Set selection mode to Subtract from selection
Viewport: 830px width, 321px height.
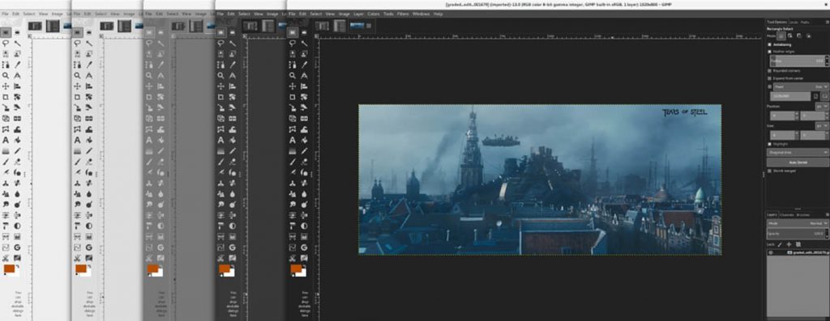798,36
